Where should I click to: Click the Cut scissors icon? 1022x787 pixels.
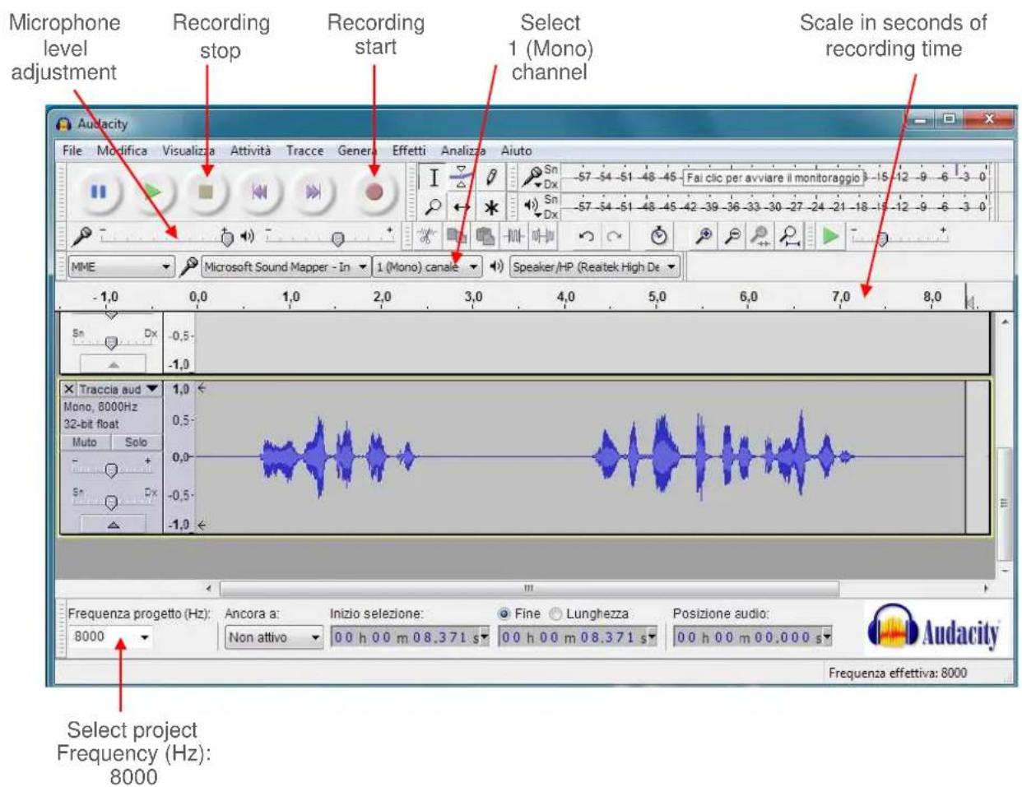pos(428,237)
